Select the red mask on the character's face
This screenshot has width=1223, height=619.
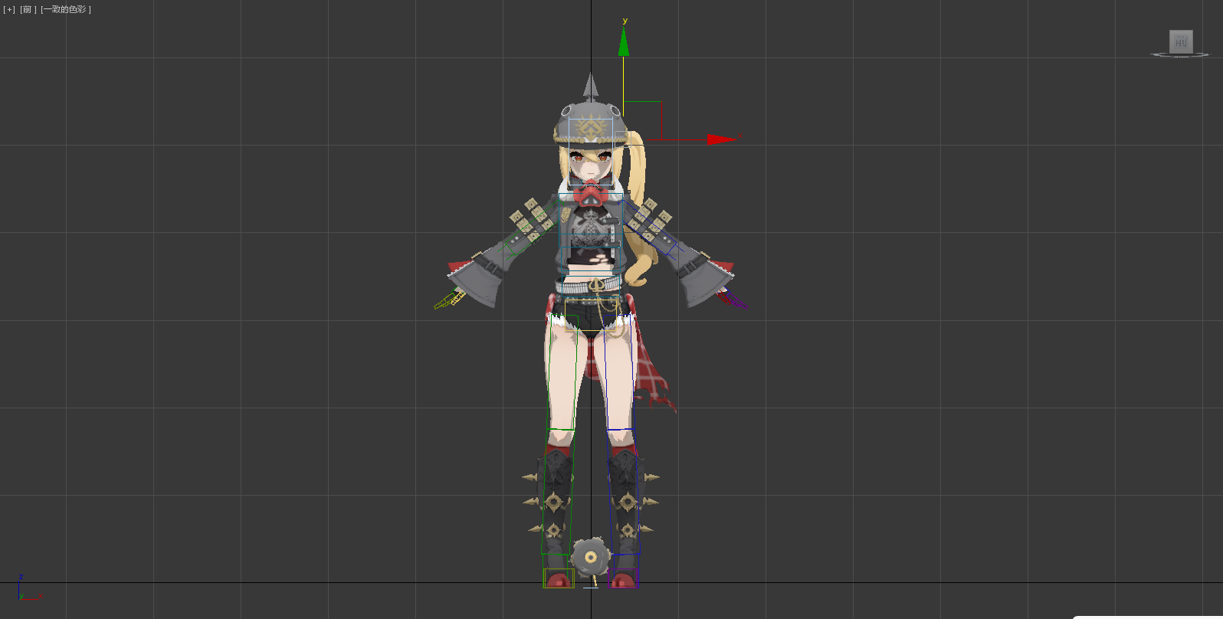pyautogui.click(x=590, y=194)
